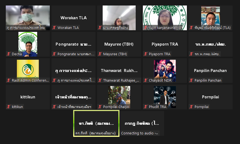The image size is (240, 144).
Task: Click the muted mic icon beside Mayuree (TBH)
Action: click(100, 54)
